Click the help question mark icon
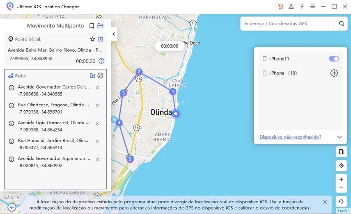 pyautogui.click(x=101, y=61)
